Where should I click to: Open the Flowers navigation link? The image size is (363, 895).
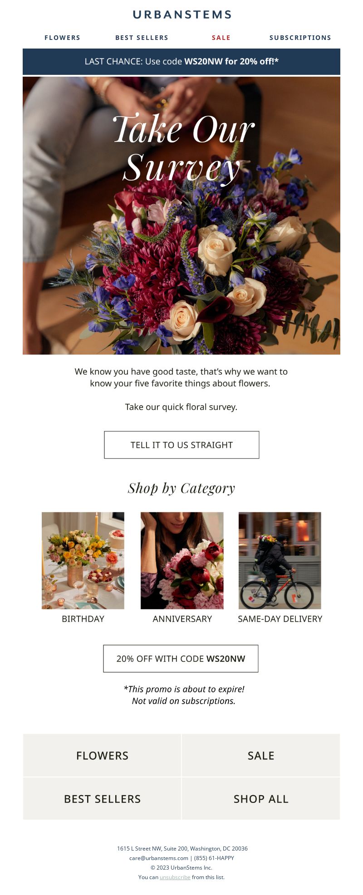click(62, 38)
